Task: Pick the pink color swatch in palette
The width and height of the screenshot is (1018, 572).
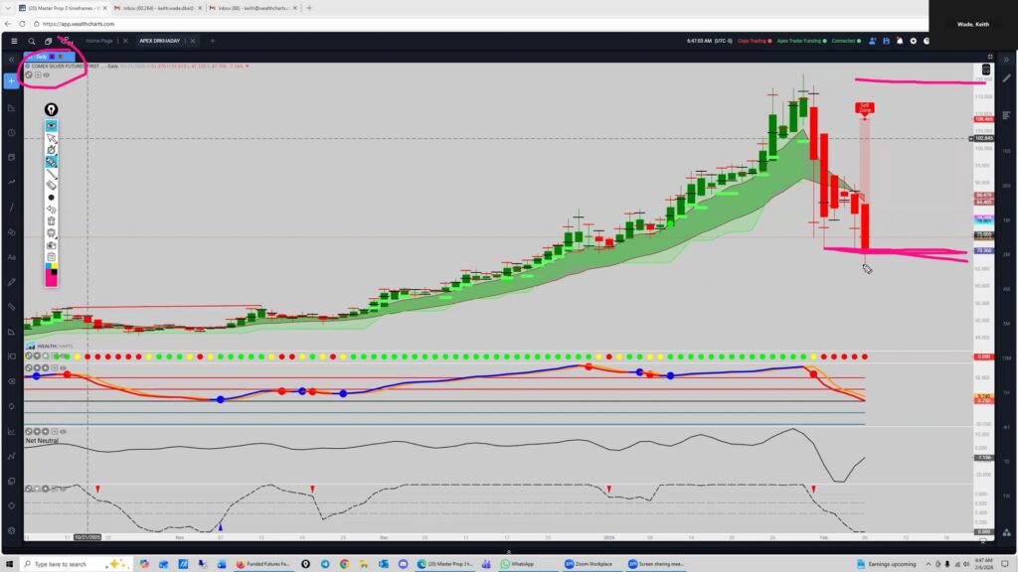Action: point(51,279)
